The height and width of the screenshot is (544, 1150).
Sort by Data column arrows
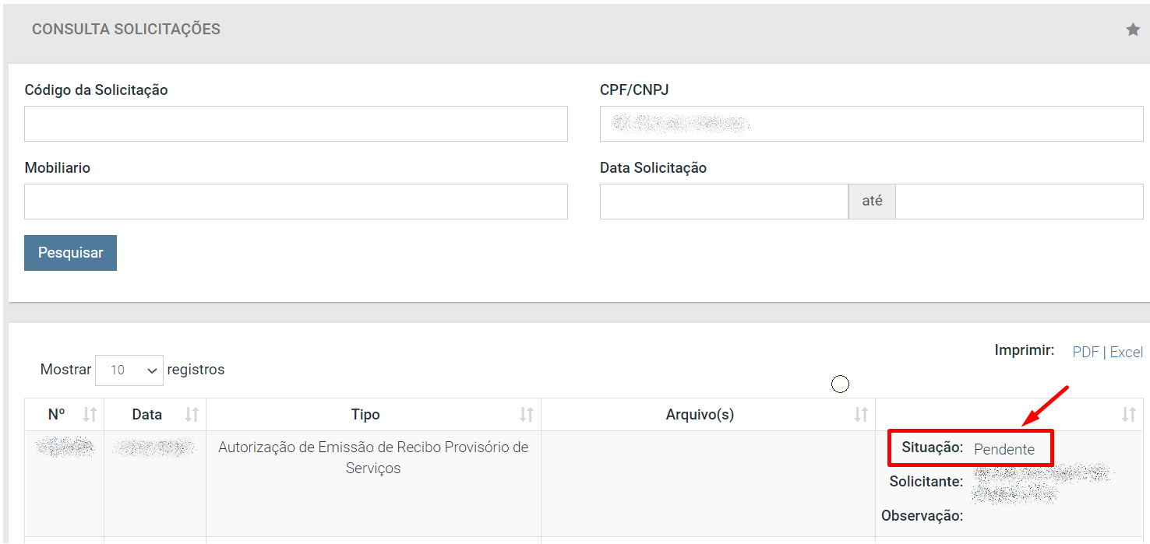[x=192, y=415]
